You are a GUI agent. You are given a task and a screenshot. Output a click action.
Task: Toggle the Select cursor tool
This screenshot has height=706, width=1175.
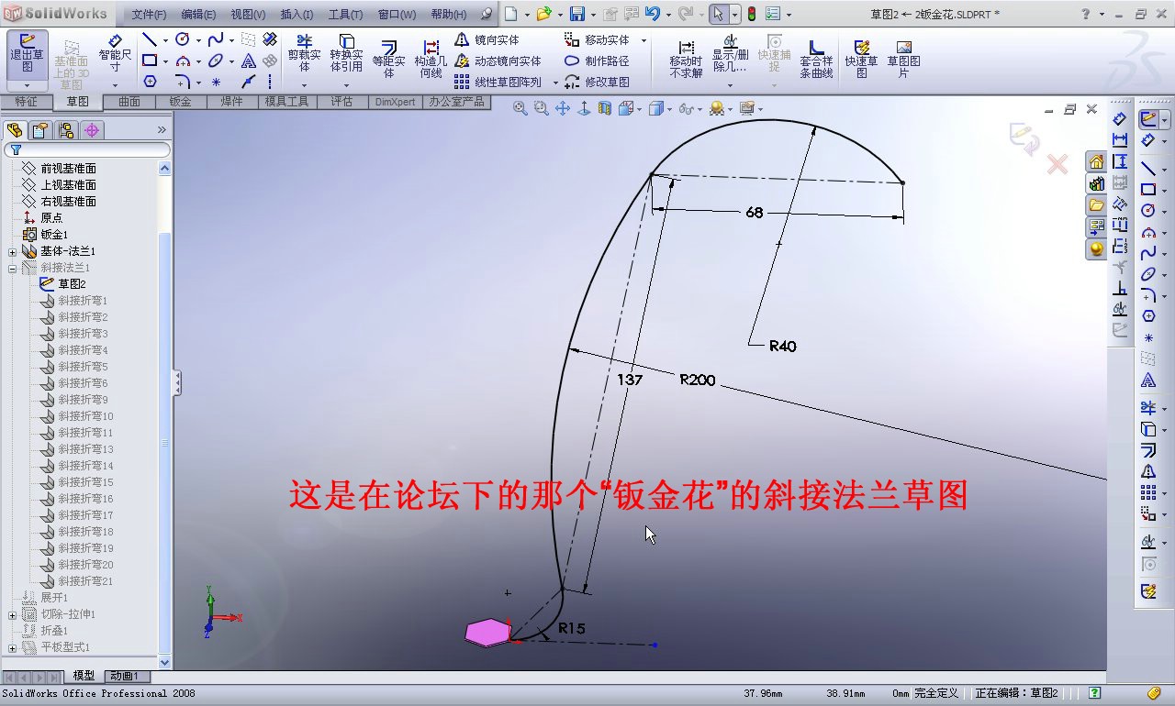tap(719, 14)
